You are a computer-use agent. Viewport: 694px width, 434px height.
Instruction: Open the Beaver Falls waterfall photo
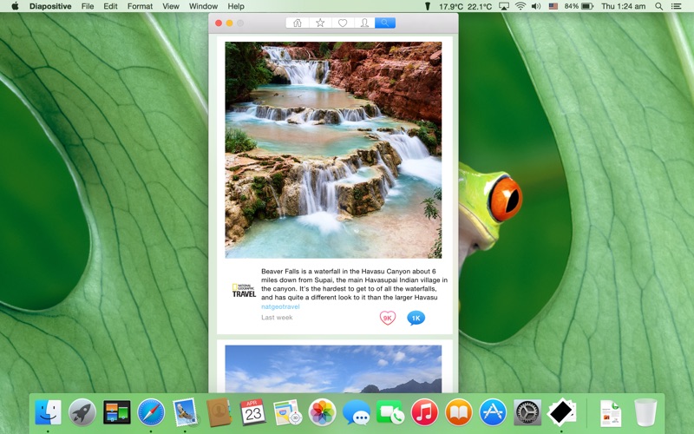click(x=333, y=150)
